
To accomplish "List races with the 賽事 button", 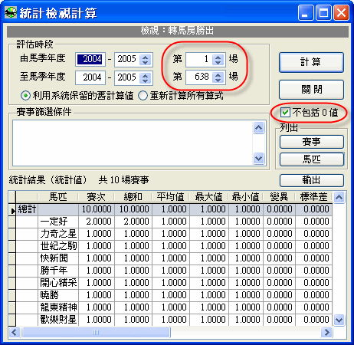I will (x=312, y=142).
